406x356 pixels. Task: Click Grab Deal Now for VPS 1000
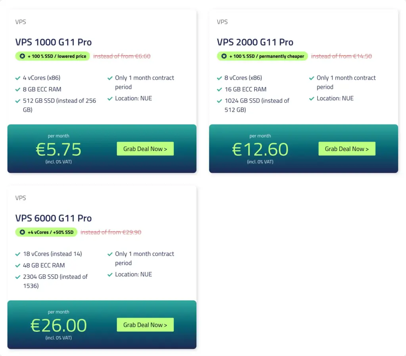click(145, 149)
